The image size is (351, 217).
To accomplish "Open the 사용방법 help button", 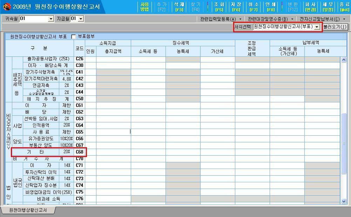I will [144, 7].
